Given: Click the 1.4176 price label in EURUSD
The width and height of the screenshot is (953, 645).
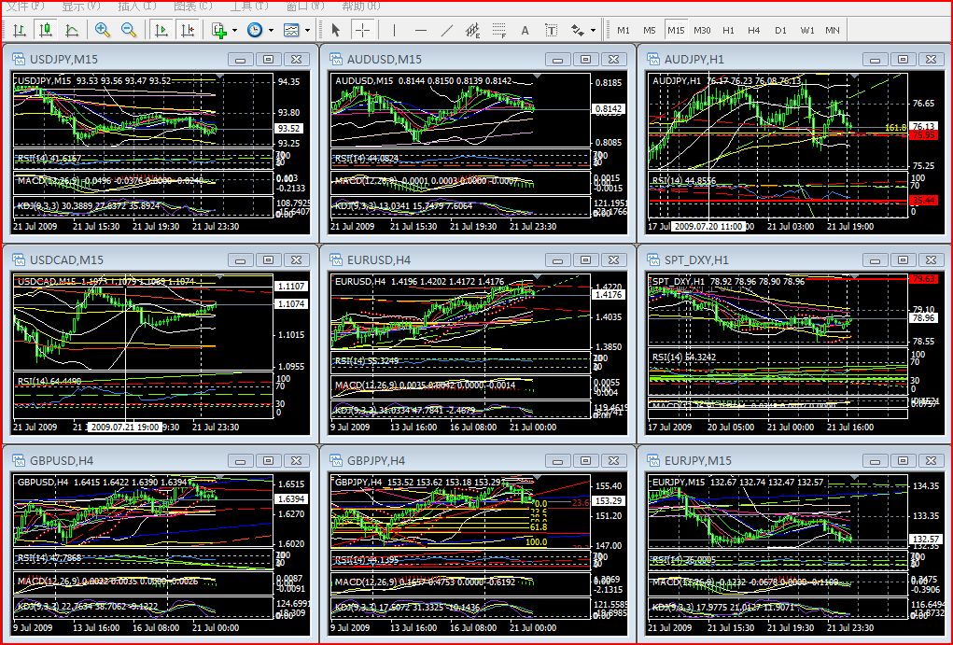Looking at the screenshot, I should coord(609,294).
